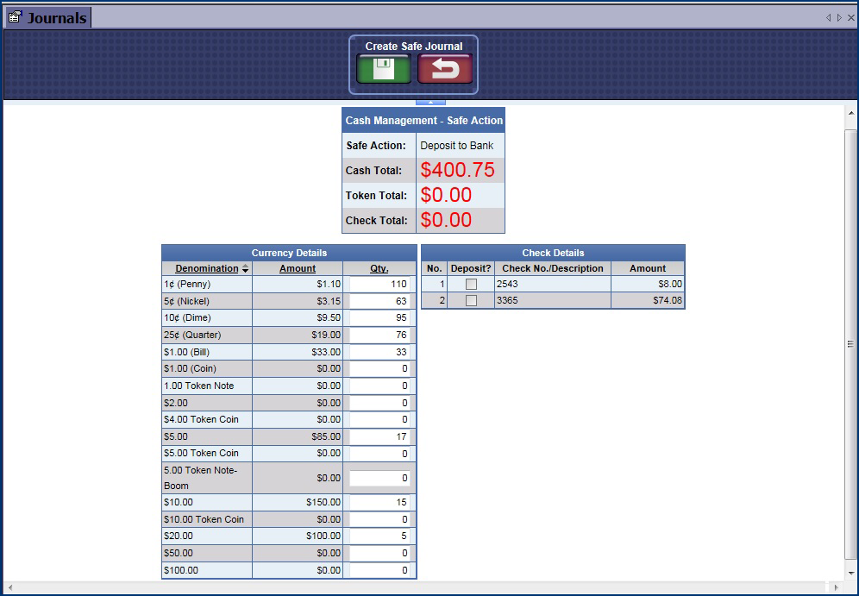Click the right tab scroll arrow
Viewport: 859px width, 596px height.
(x=839, y=17)
